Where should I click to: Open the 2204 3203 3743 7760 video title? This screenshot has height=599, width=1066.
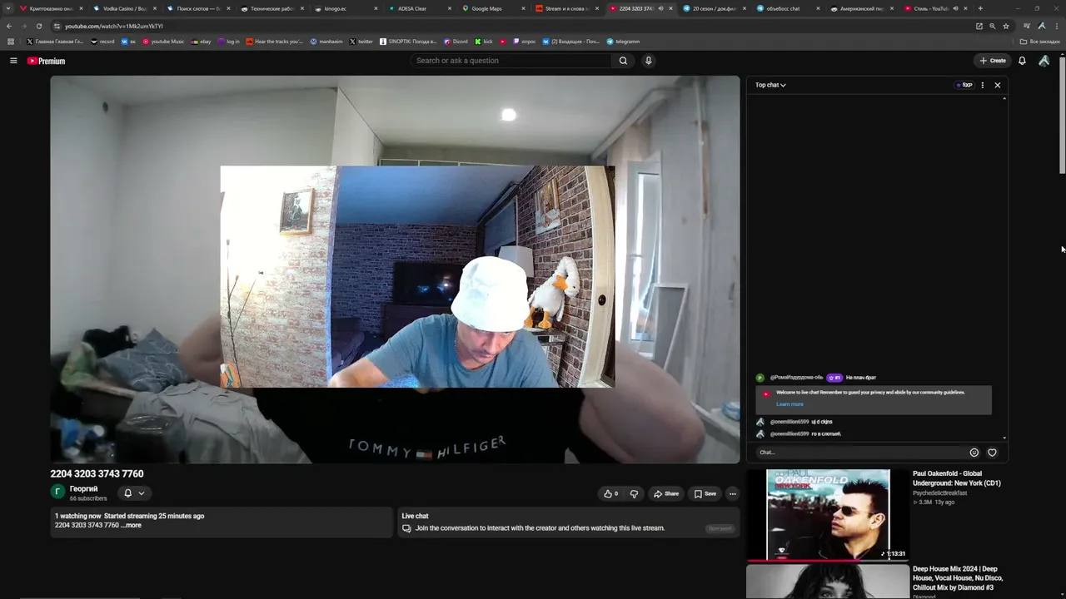tap(97, 474)
